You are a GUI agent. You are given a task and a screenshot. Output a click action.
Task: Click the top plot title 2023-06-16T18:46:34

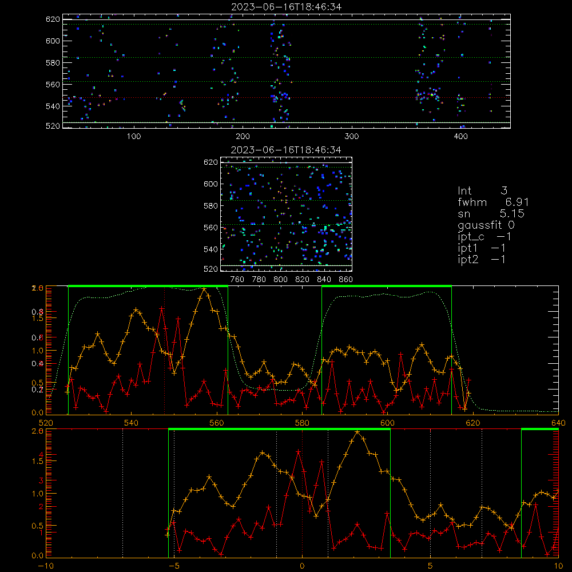(x=287, y=7)
